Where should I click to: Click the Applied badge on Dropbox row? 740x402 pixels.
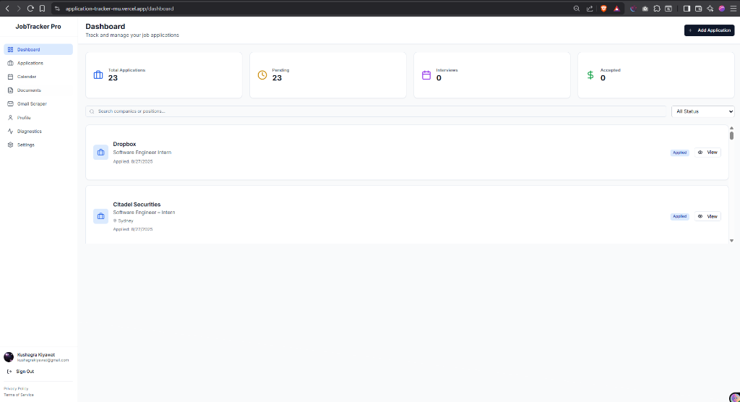[679, 153]
